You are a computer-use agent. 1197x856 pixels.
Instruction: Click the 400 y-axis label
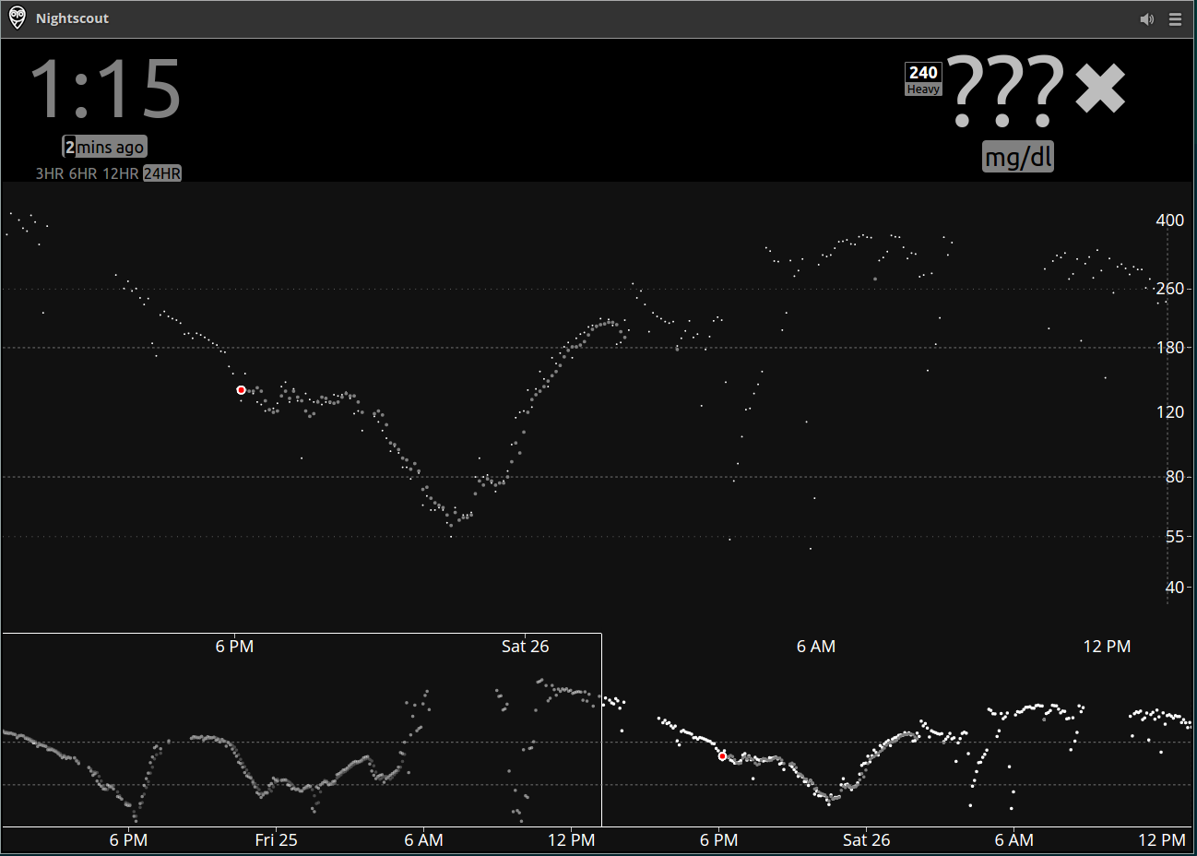click(1170, 220)
